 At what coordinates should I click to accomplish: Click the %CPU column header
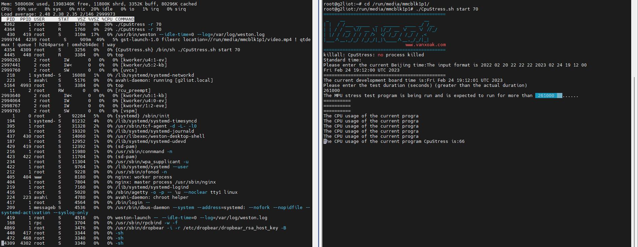coord(107,19)
